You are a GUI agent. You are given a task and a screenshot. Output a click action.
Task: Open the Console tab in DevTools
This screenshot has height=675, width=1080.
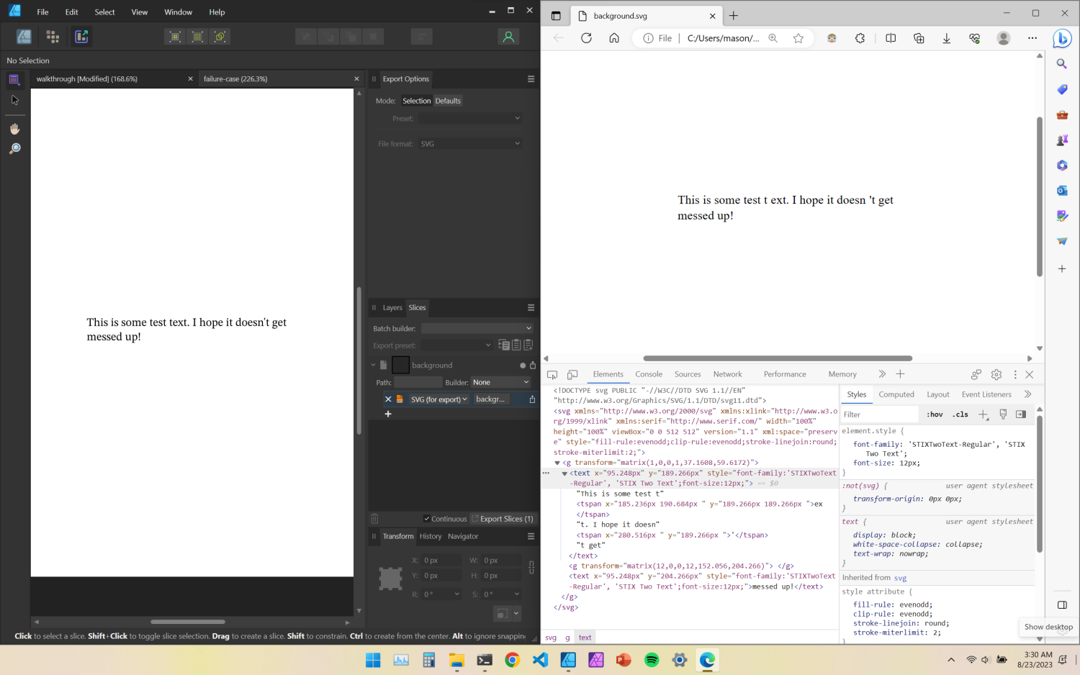(649, 374)
